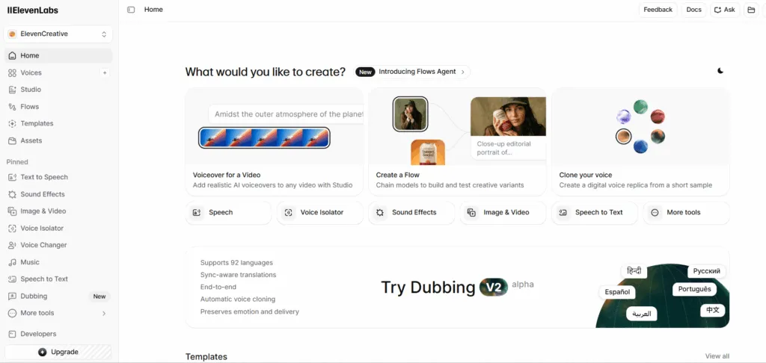This screenshot has width=766, height=363.
Task: Click the Ask button
Action: pyautogui.click(x=724, y=10)
